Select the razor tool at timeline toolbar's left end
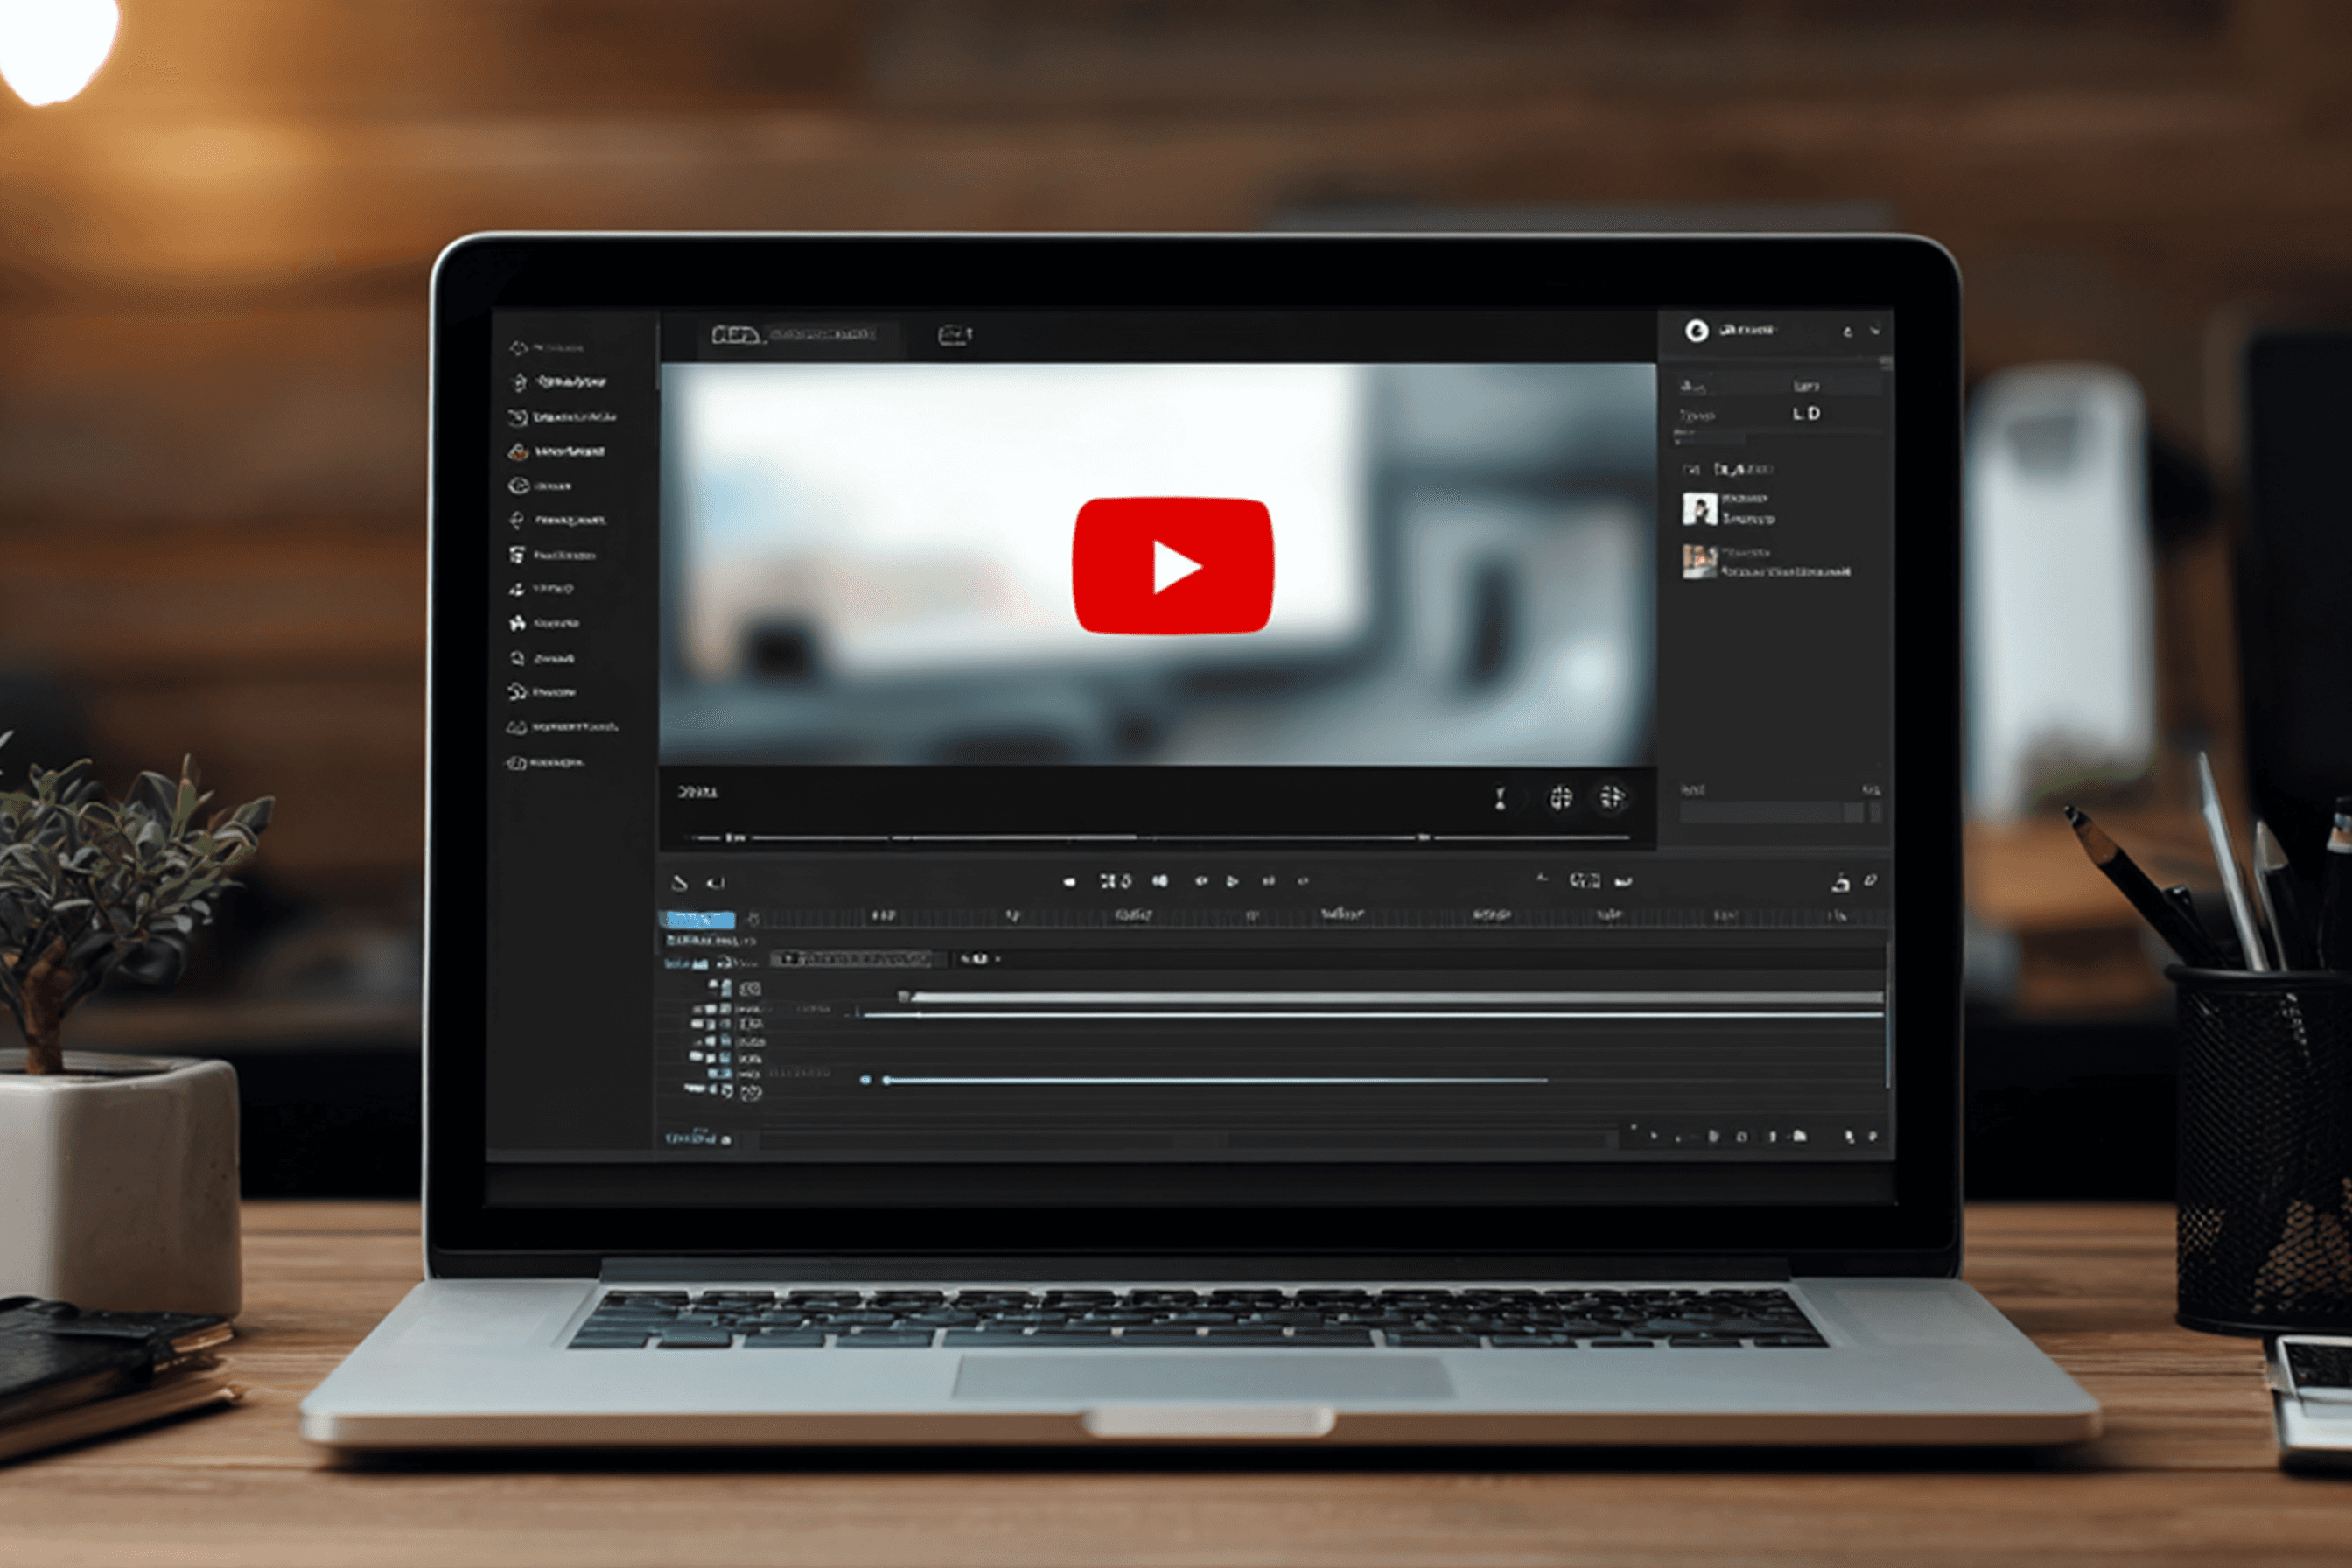Screen dimensions: 2352x1568 pos(679,882)
